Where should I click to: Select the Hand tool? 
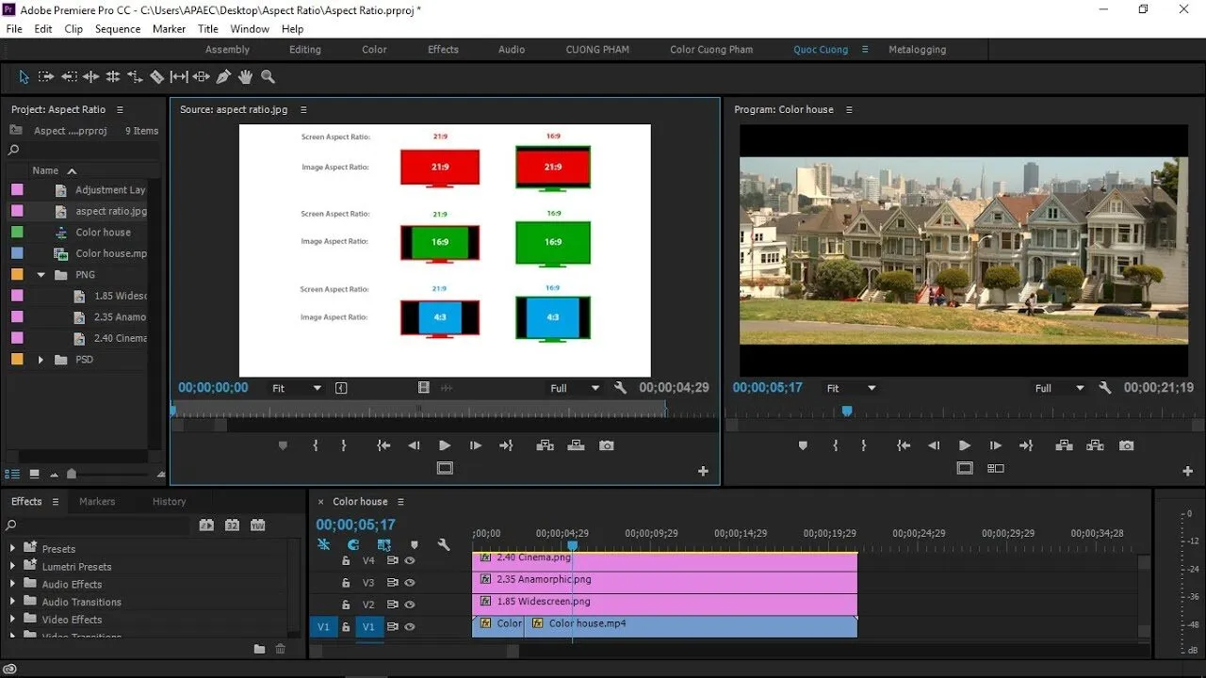246,76
